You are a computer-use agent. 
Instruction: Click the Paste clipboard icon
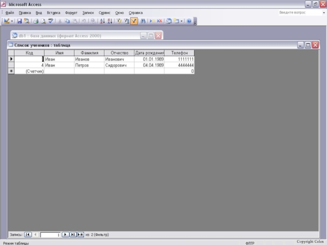click(74, 21)
